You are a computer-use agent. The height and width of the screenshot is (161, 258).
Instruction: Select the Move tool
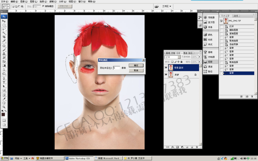click(x=4, y=21)
